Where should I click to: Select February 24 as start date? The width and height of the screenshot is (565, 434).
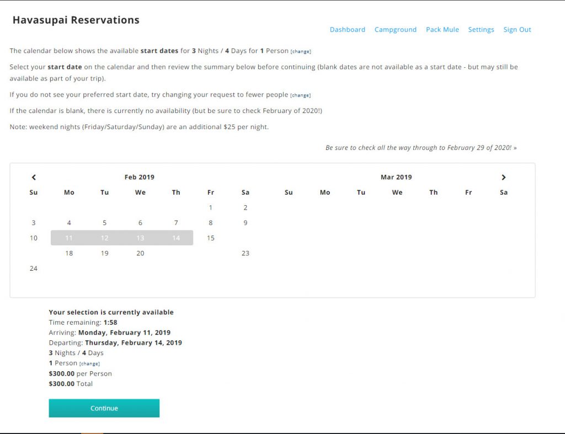tap(34, 269)
